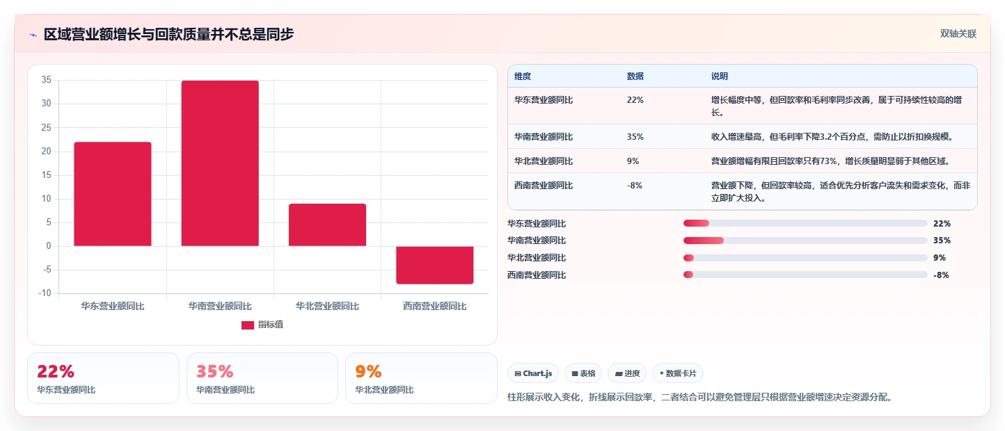This screenshot has height=431, width=1005.
Task: Click the icon inside the Chart.js tag
Action: tap(518, 373)
